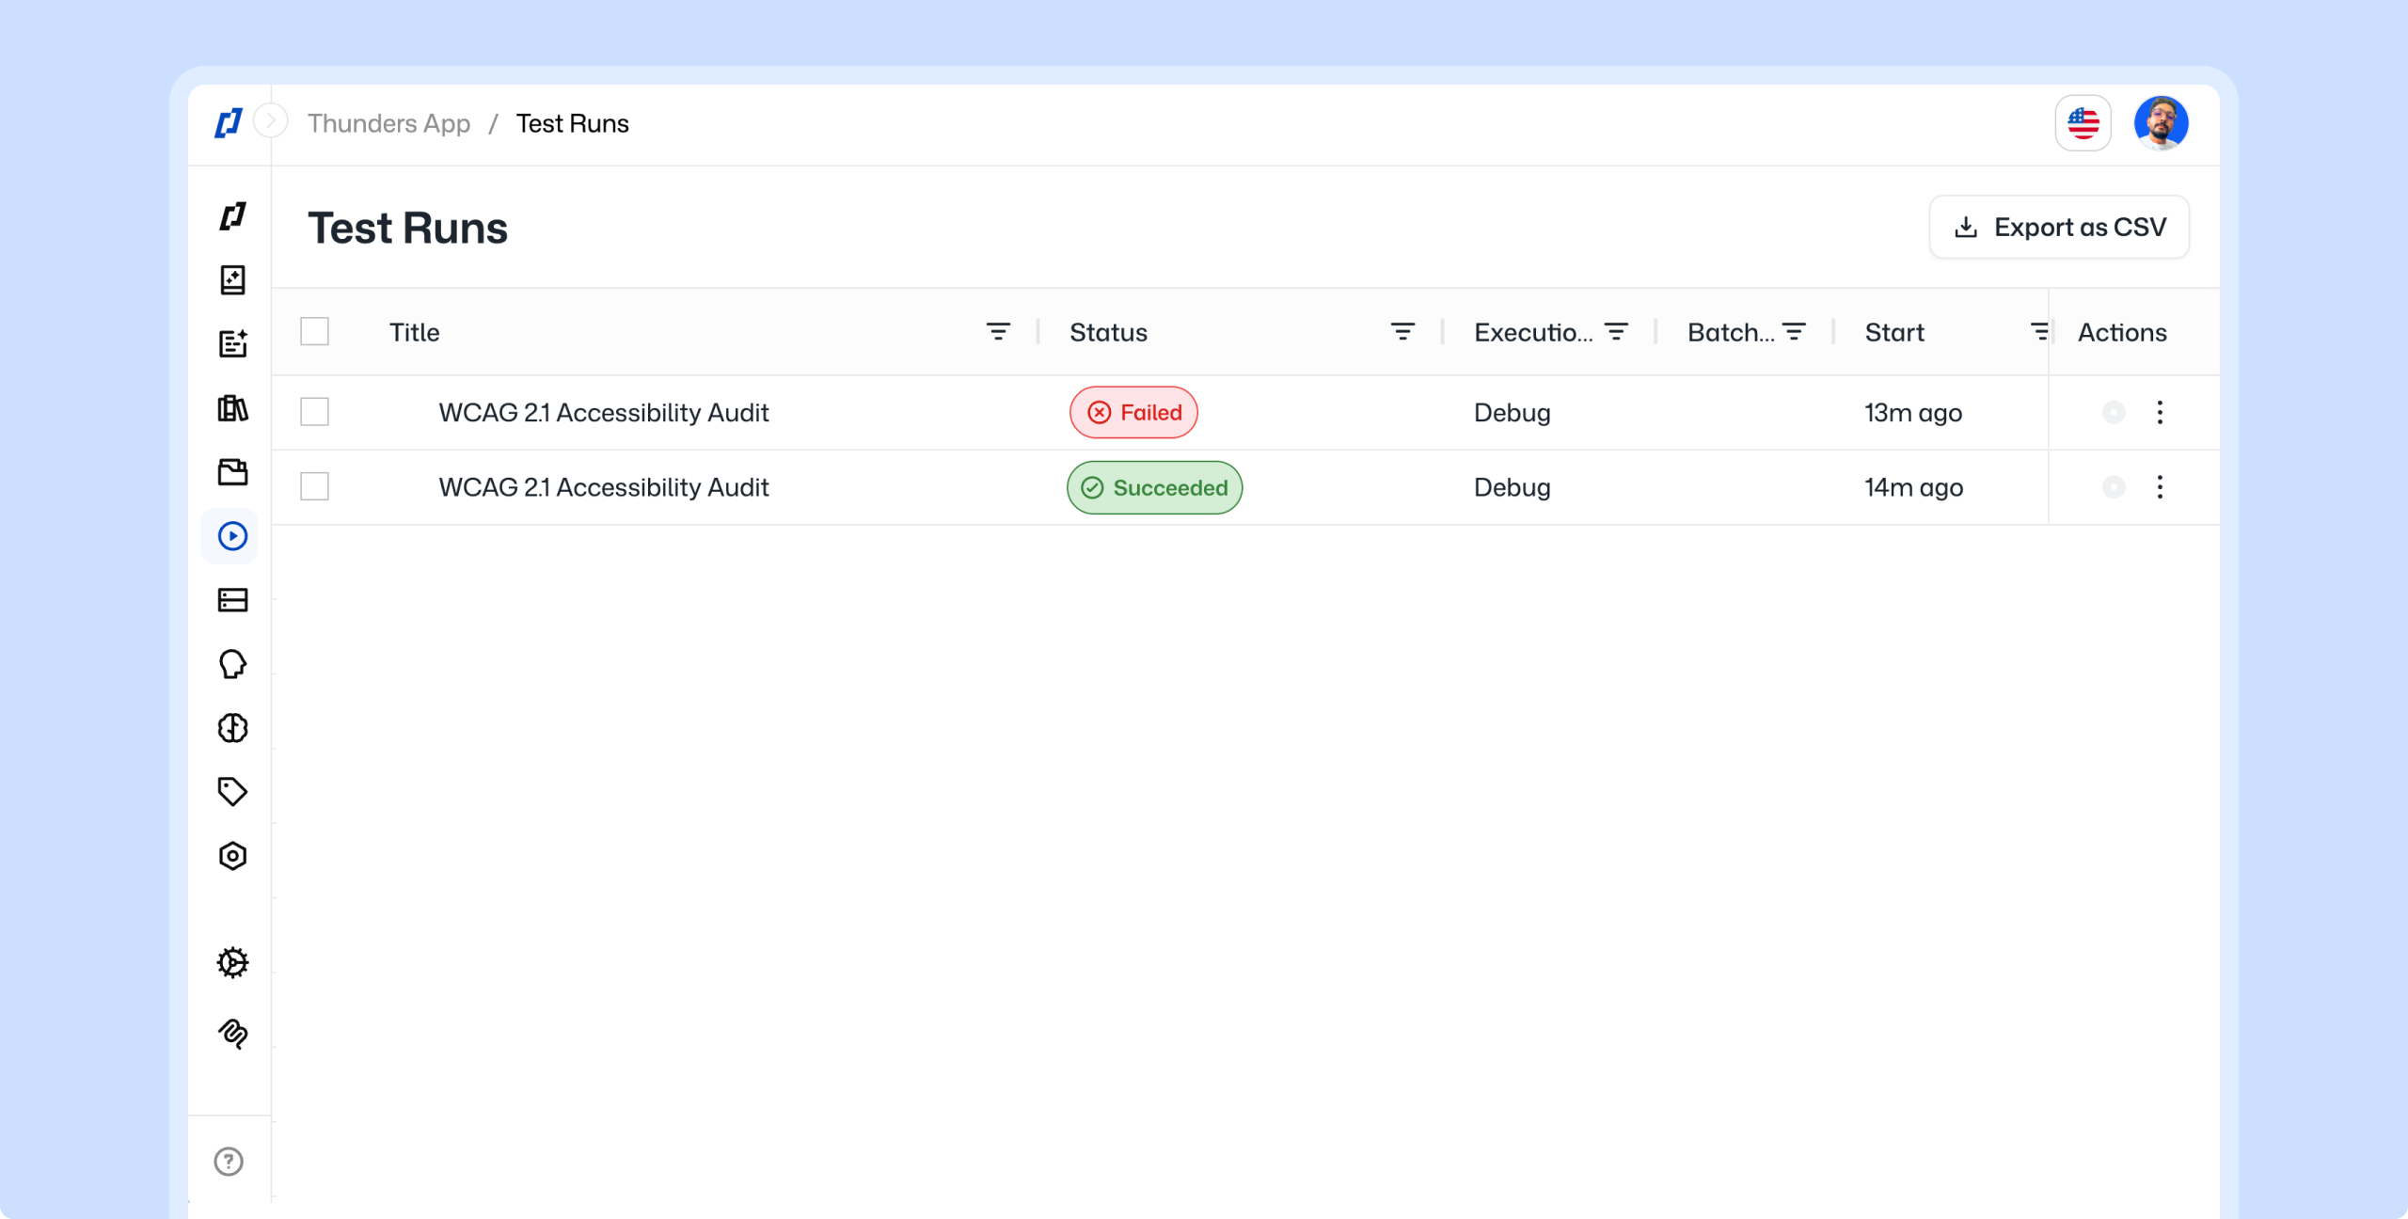Go to Thunders App breadcrumb link
Screen dimensions: 2408x1219
[388, 123]
